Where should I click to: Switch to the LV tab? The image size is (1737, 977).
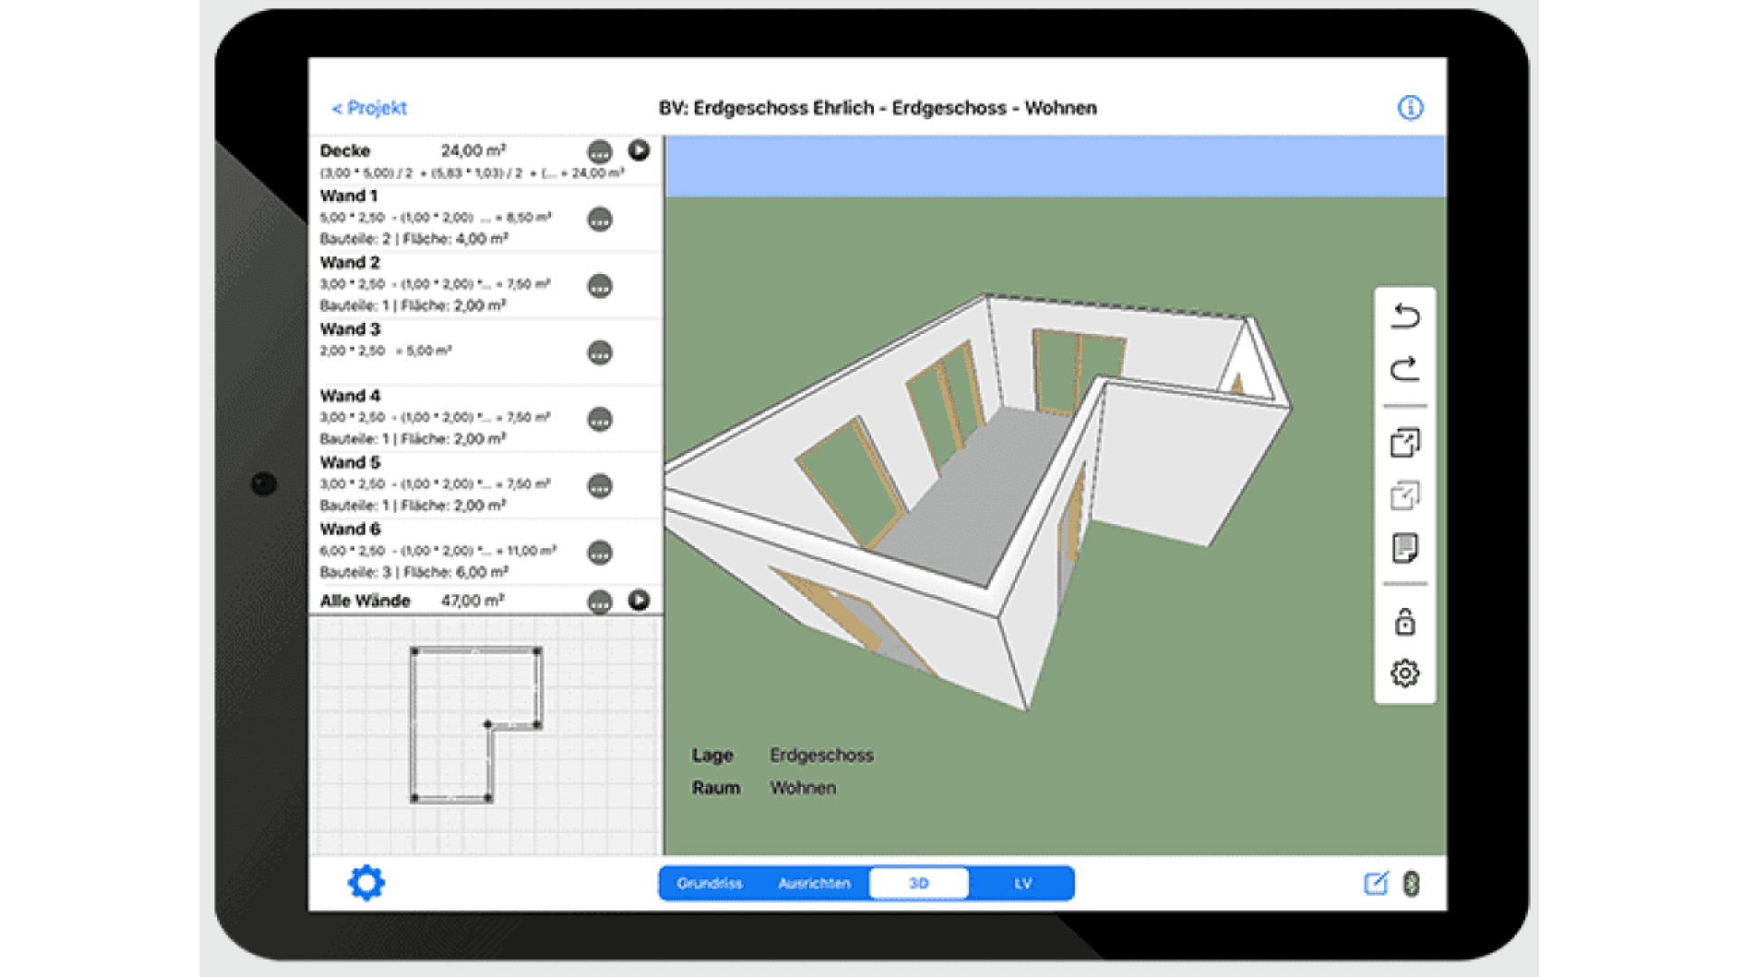tap(1022, 883)
